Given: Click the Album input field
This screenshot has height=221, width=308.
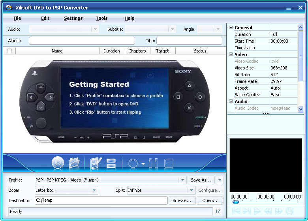Looking at the screenshot, I should click(x=82, y=41).
